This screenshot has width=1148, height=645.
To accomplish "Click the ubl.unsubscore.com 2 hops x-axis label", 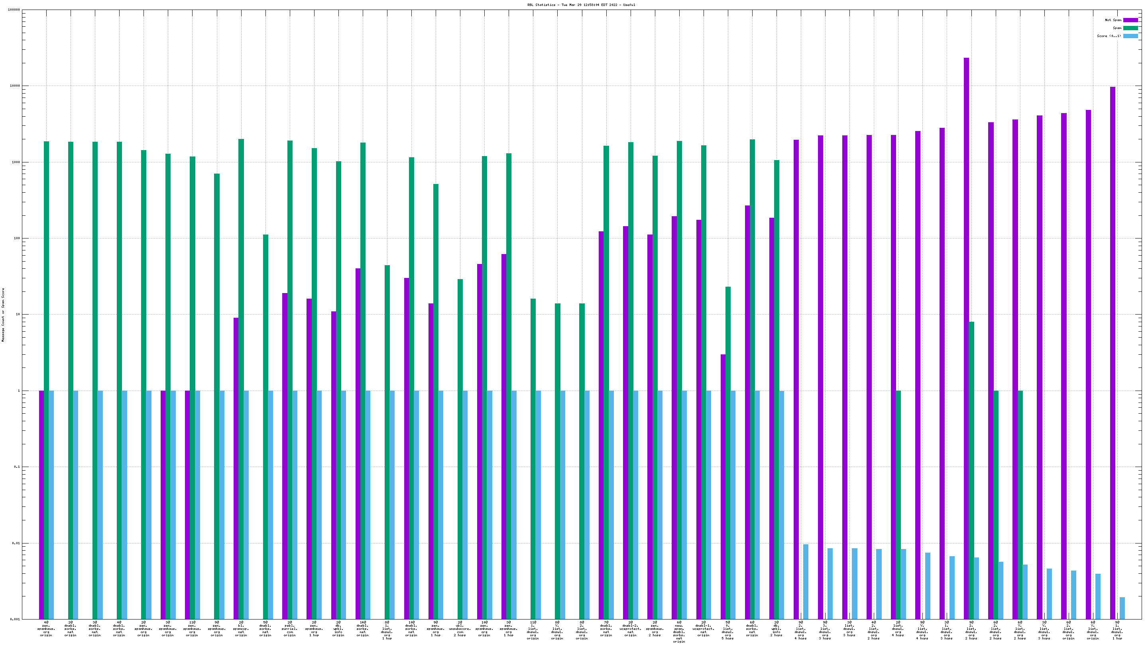I will 460,629.
